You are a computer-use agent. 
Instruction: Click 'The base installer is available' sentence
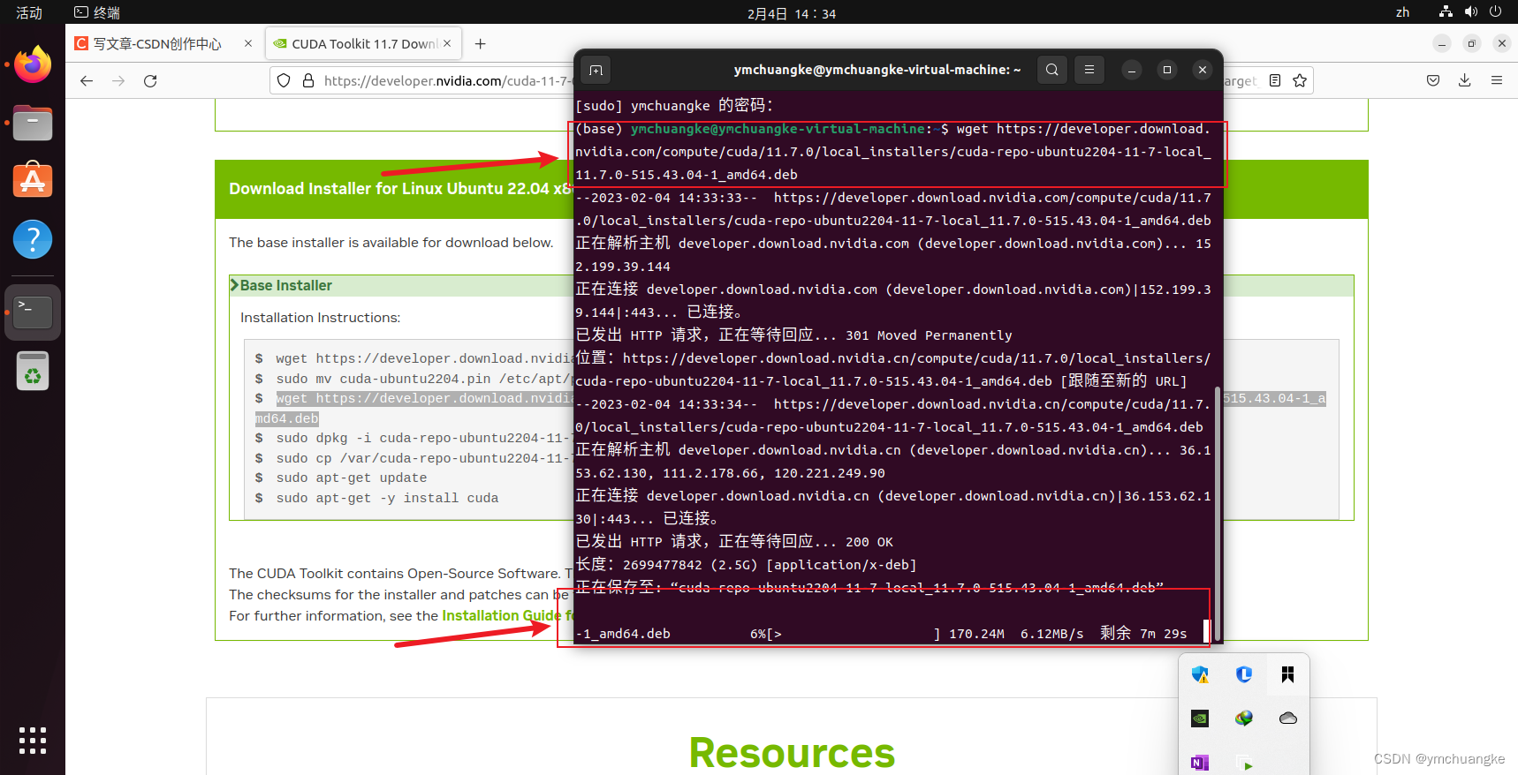[391, 242]
